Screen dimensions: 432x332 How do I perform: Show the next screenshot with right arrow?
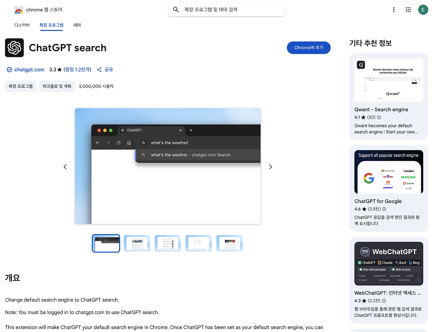coord(270,167)
